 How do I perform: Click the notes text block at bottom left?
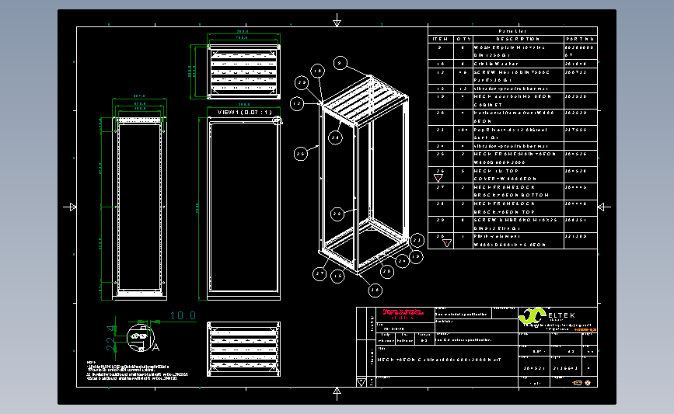pyautogui.click(x=138, y=371)
